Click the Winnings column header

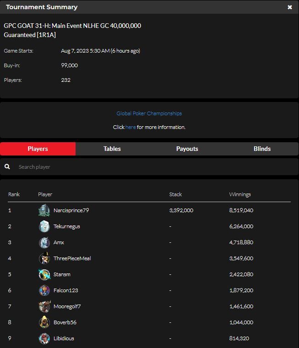click(239, 194)
